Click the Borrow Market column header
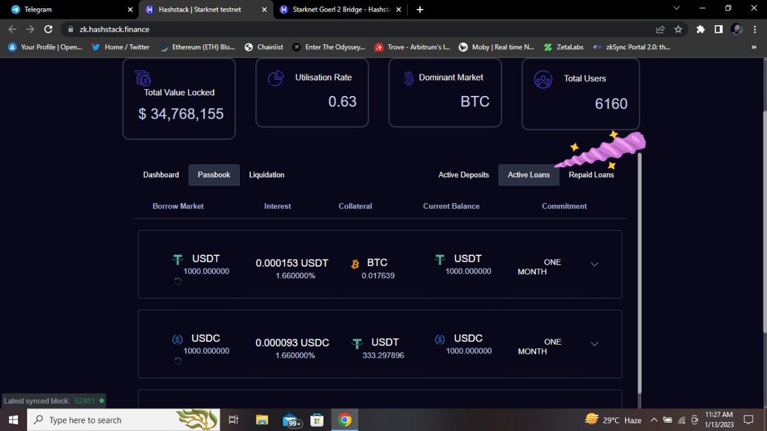Image resolution: width=767 pixels, height=431 pixels. [178, 206]
